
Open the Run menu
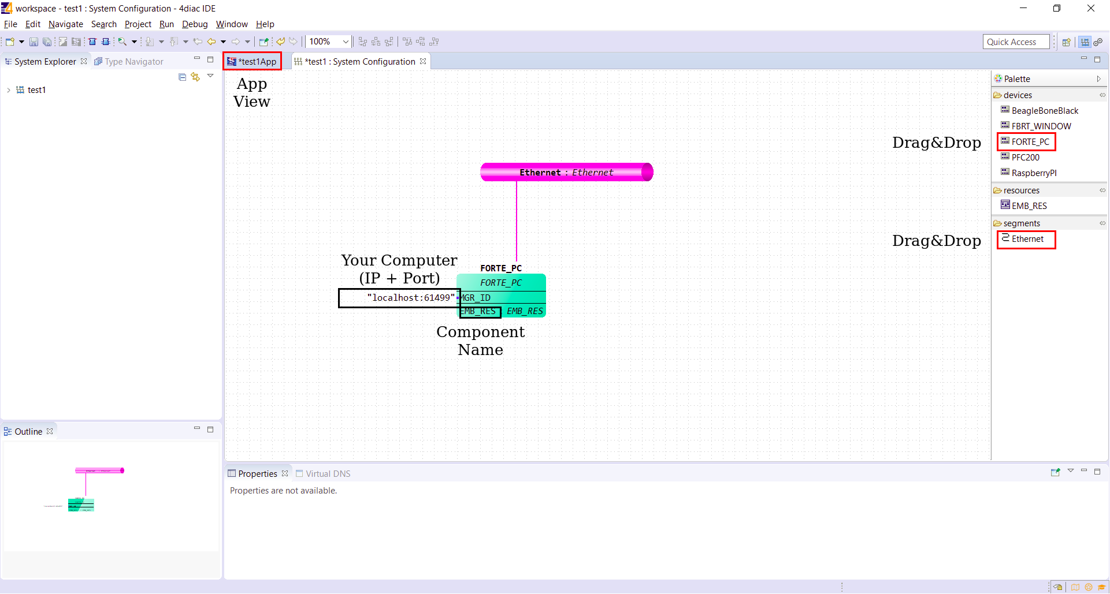(x=166, y=24)
